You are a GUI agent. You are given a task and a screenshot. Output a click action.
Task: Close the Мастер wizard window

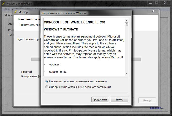pyautogui.click(x=153, y=11)
